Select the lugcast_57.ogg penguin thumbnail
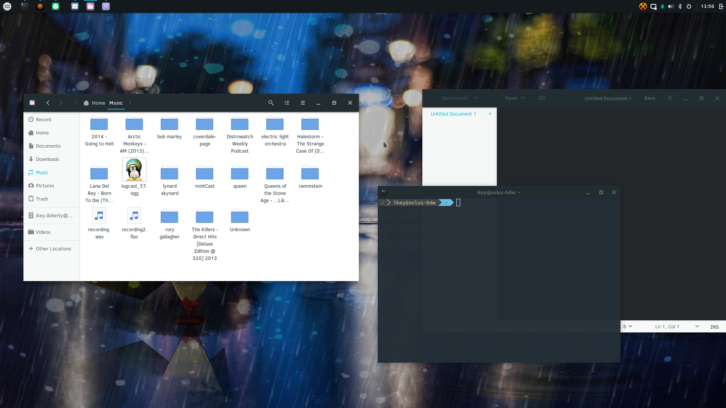The width and height of the screenshot is (726, 408). [x=134, y=170]
